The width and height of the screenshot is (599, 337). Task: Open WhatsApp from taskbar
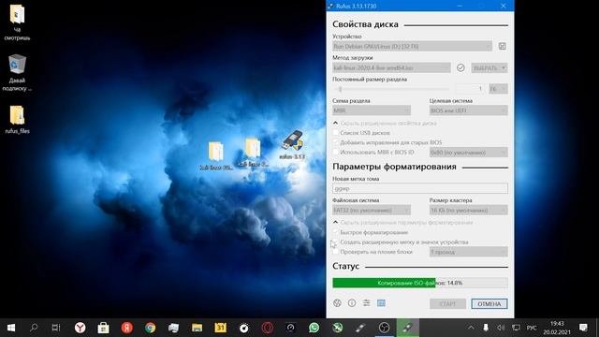coord(314,328)
